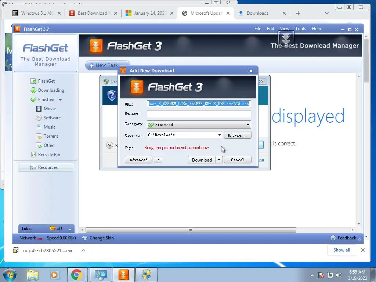Select the Finished folder in the sidebar
The width and height of the screenshot is (376, 282).
[43, 100]
